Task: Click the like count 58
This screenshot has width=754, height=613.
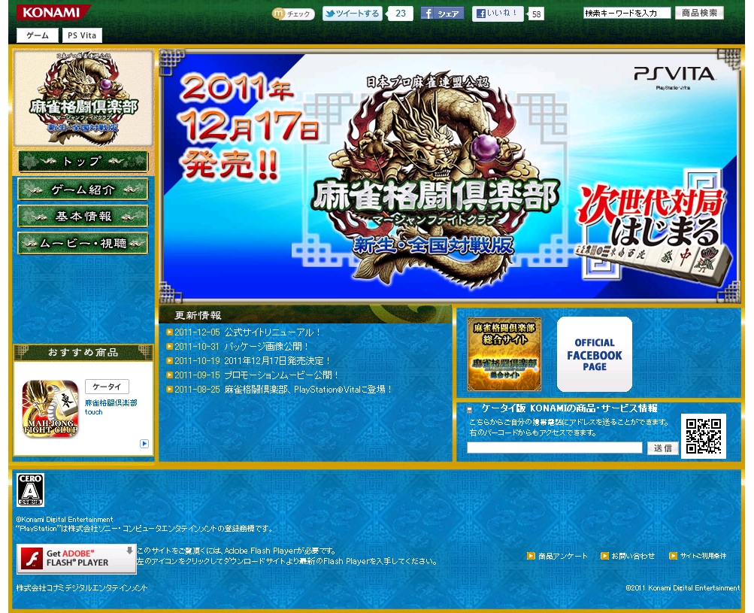Action: 536,14
